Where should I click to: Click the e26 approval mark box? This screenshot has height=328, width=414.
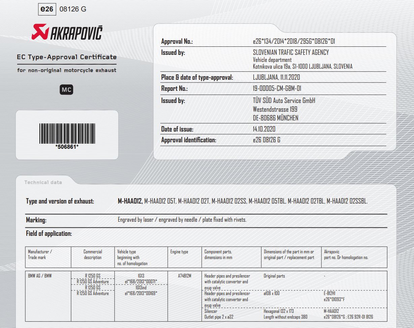(x=47, y=9)
